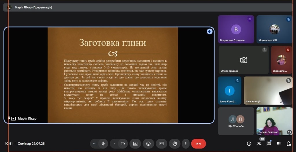Open more options vertical dots menu

186,144
